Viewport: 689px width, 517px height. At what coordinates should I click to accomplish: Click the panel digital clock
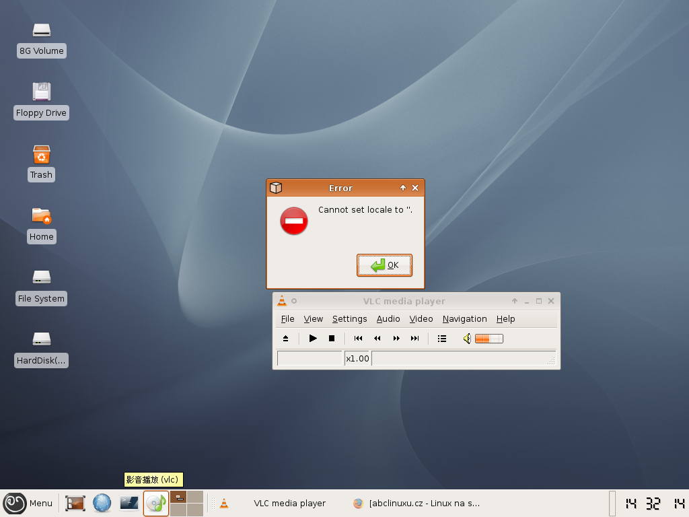point(655,504)
